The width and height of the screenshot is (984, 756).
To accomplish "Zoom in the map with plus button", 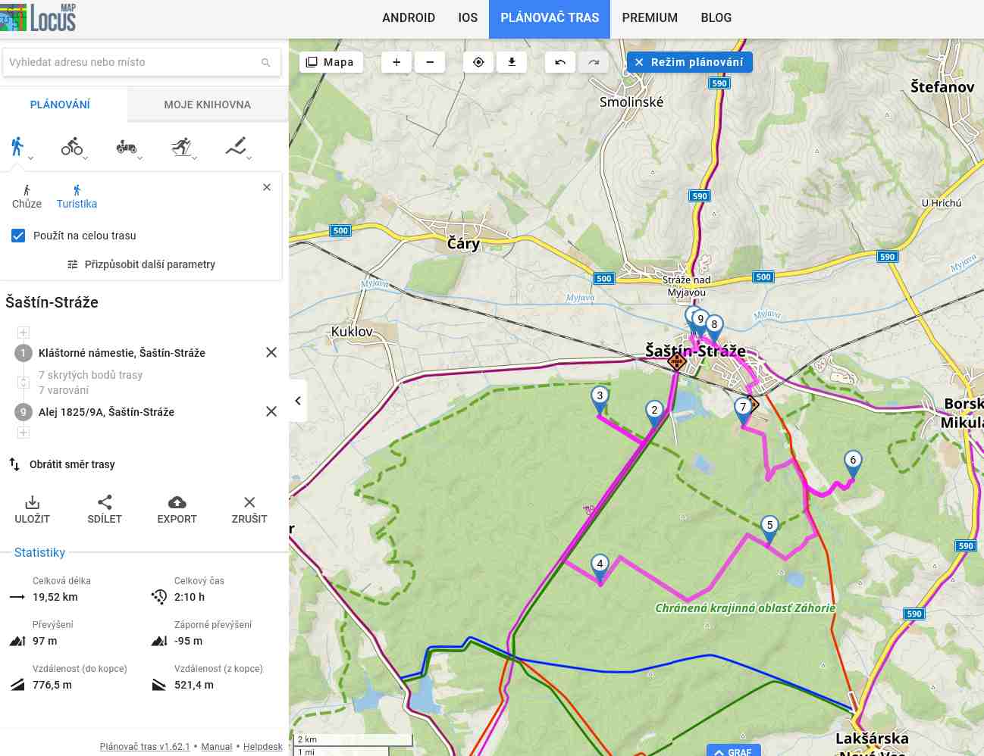I will pyautogui.click(x=396, y=62).
